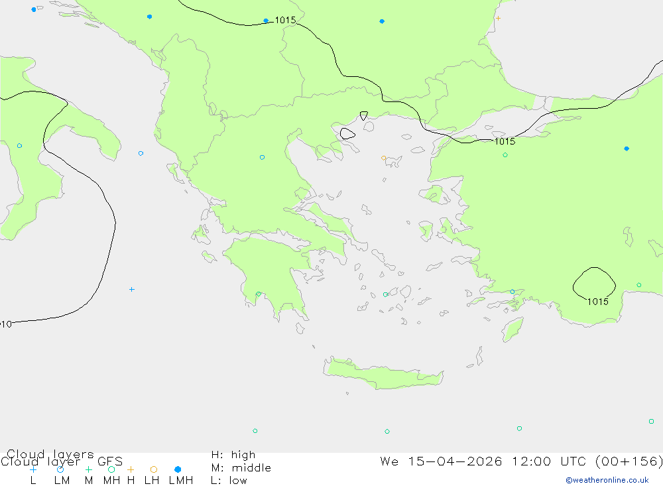Click the 'Cloud layers' title text
663x486 pixels.
(50, 454)
